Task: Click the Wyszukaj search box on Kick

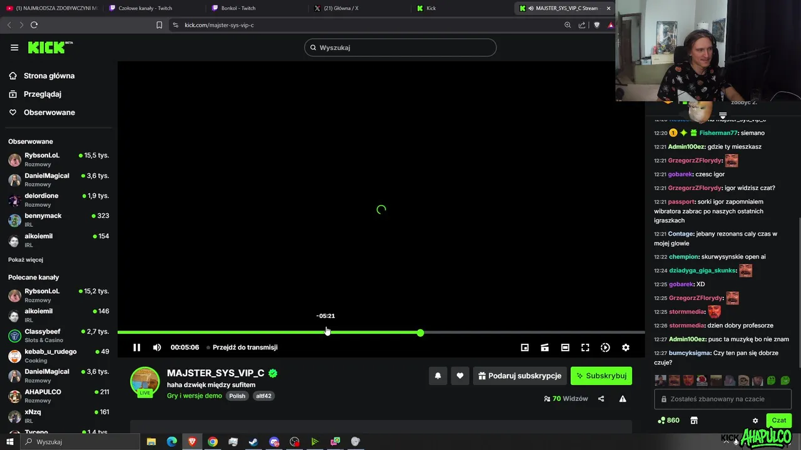Action: pyautogui.click(x=400, y=47)
